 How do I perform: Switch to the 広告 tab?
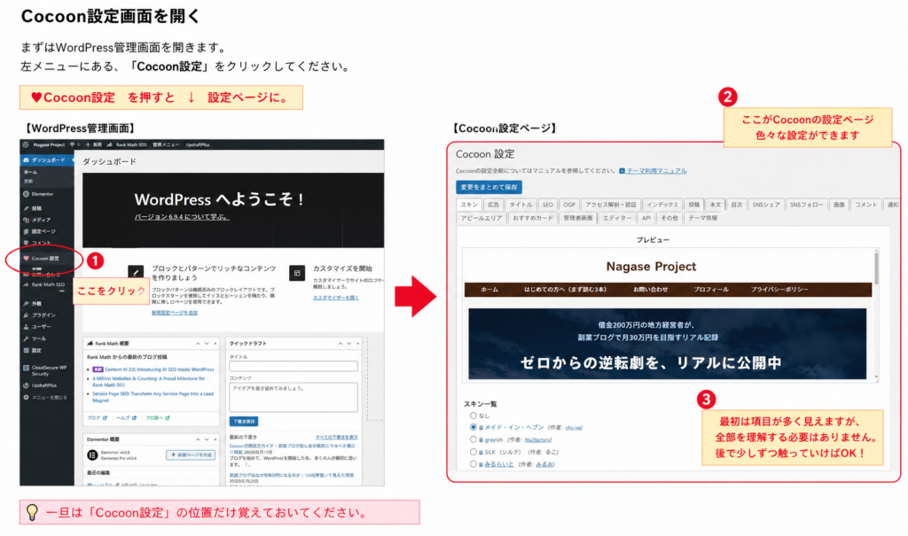(x=493, y=205)
